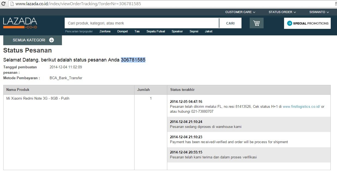This screenshot has height=175, width=337.
Task: Focus the product search field
Action: (142, 23)
